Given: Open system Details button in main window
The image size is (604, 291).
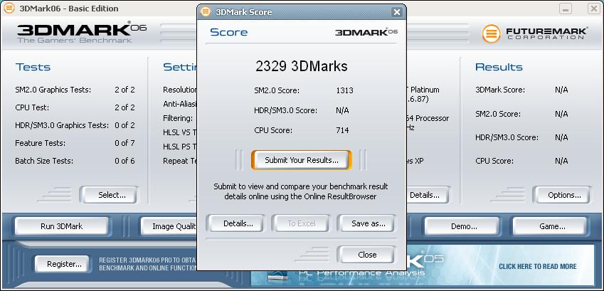Looking at the screenshot, I should point(427,195).
